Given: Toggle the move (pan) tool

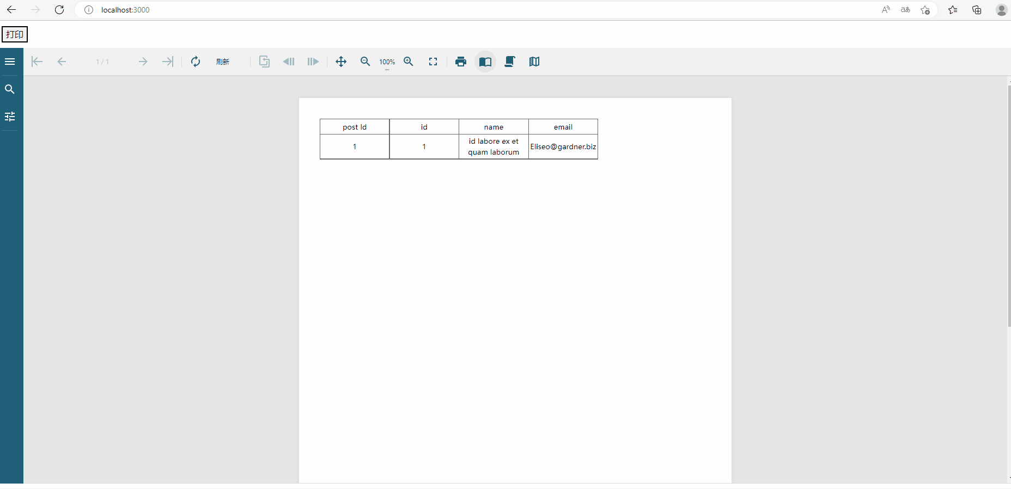Looking at the screenshot, I should coord(341,62).
